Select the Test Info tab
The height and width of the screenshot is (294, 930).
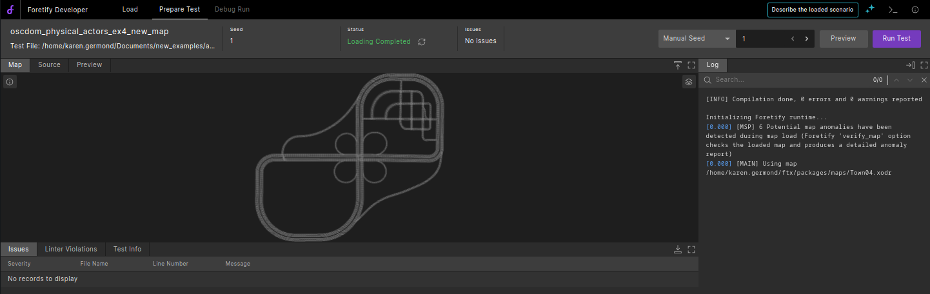click(x=127, y=249)
